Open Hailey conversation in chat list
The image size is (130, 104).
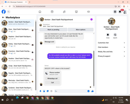tap(18, 45)
